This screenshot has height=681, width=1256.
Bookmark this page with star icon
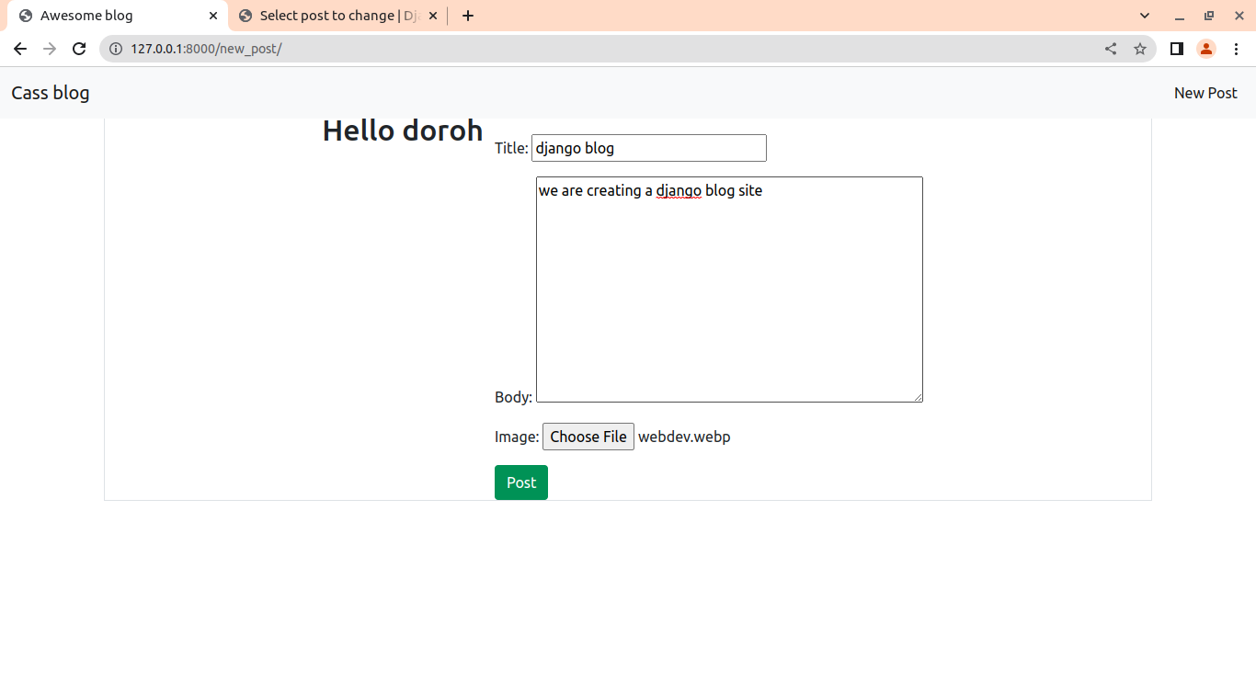(x=1140, y=49)
